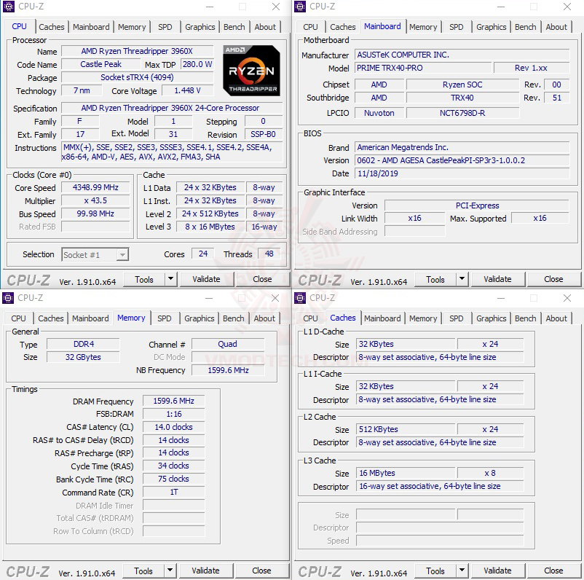Click the CPU-Z icon in the Mainboard window title bar
The width and height of the screenshot is (584, 580).
pyautogui.click(x=299, y=7)
